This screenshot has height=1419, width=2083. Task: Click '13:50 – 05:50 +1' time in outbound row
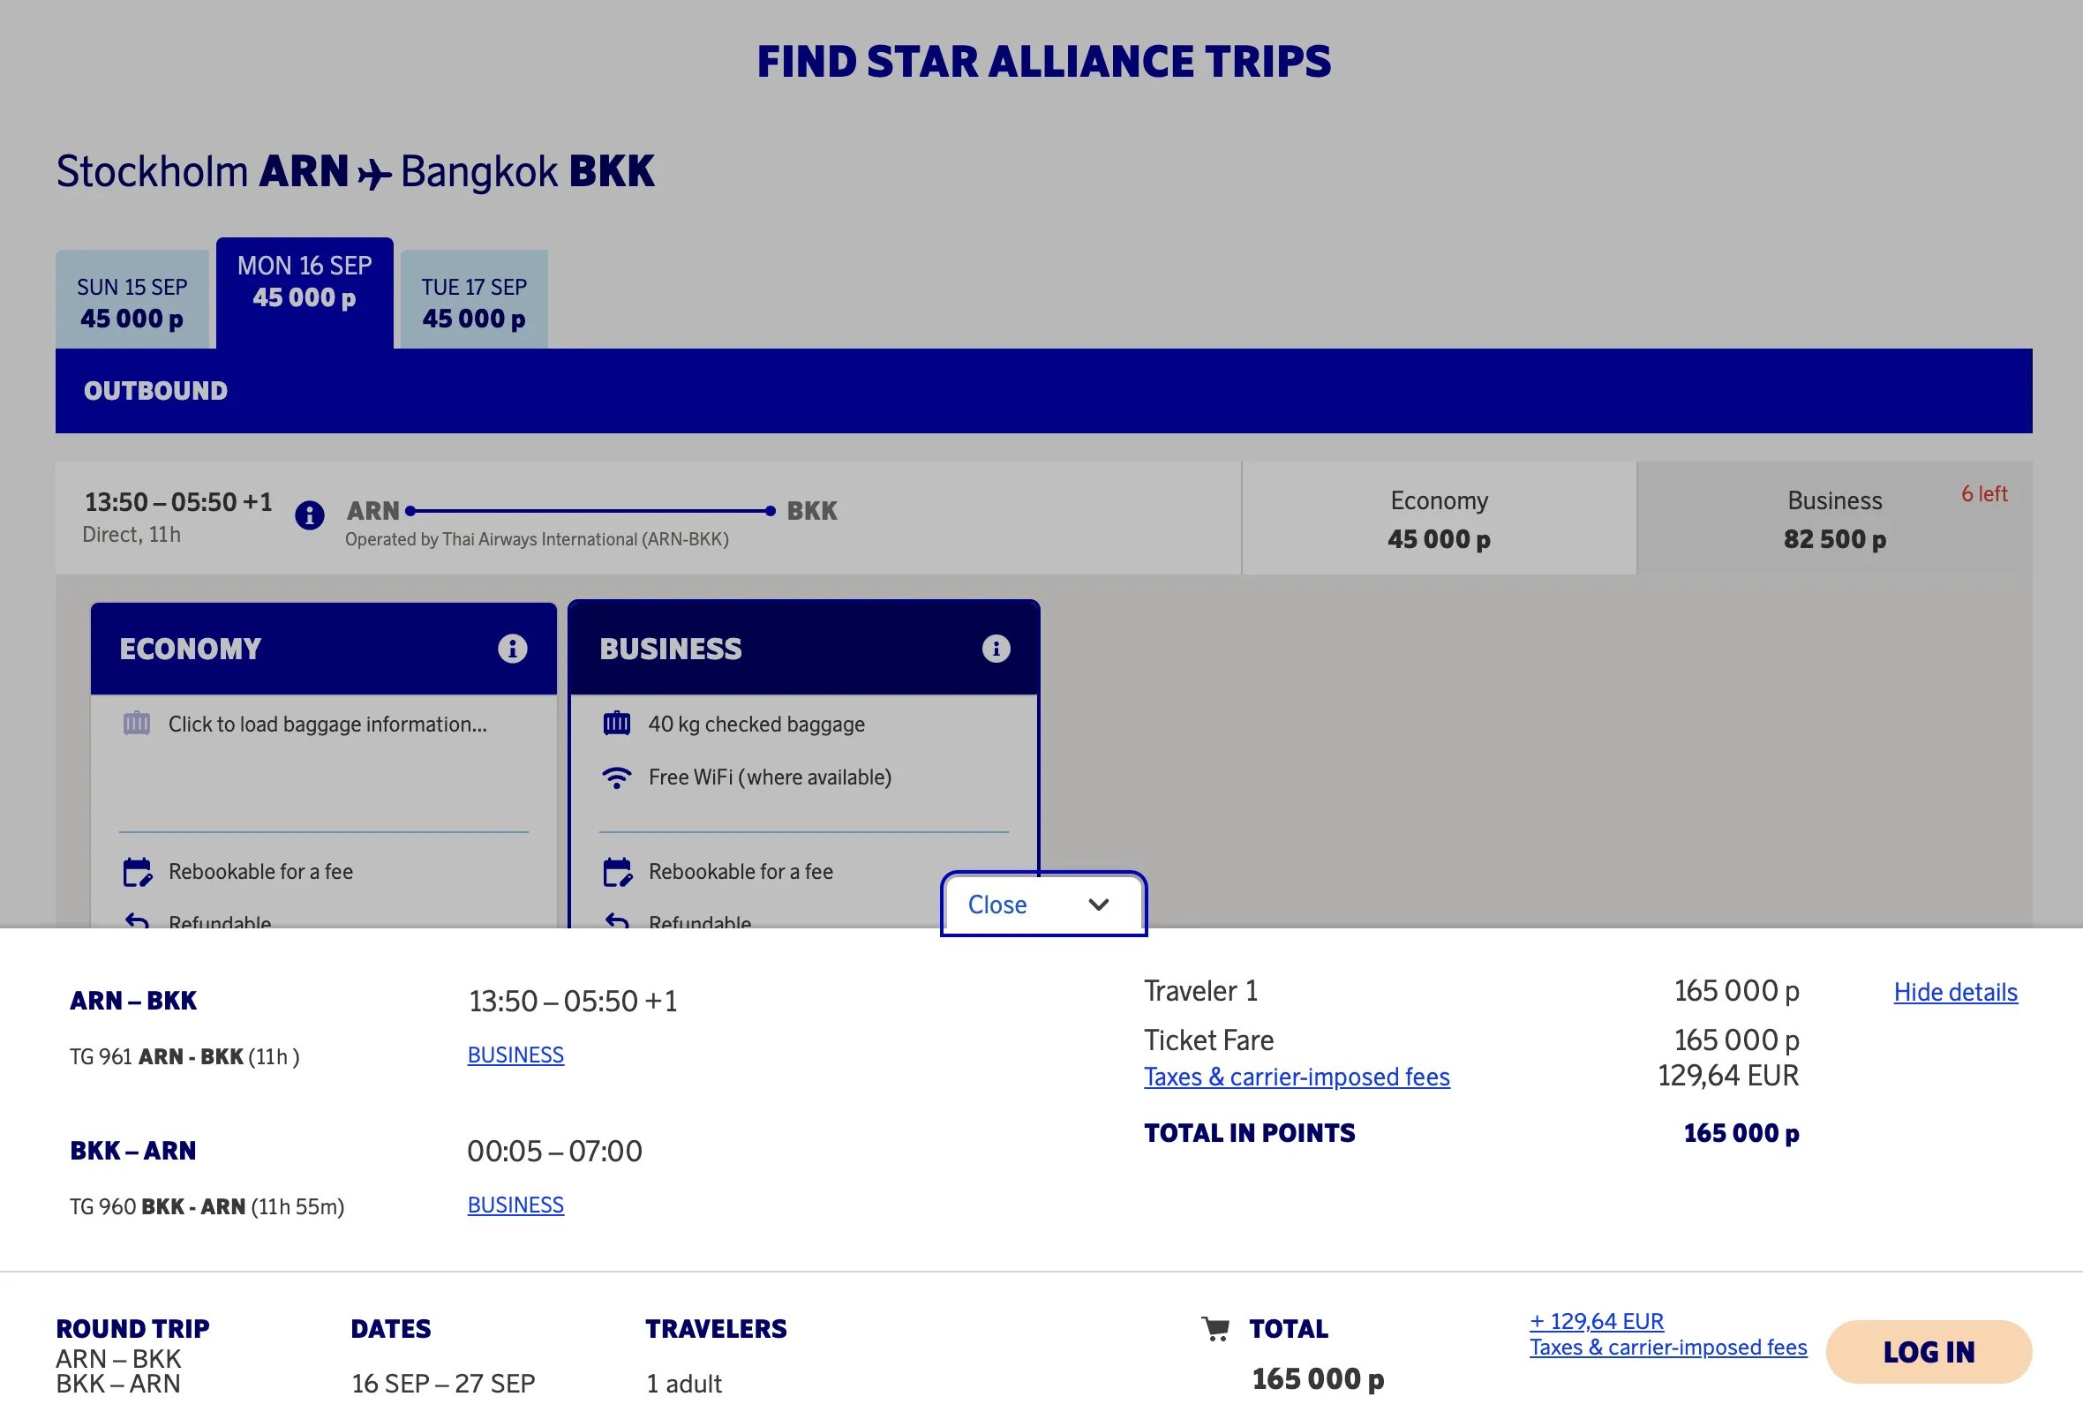coord(178,502)
